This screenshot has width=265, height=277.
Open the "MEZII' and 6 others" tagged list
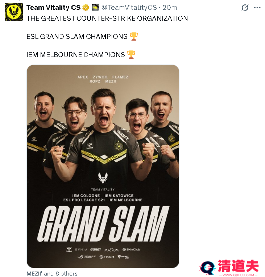pyautogui.click(x=52, y=273)
